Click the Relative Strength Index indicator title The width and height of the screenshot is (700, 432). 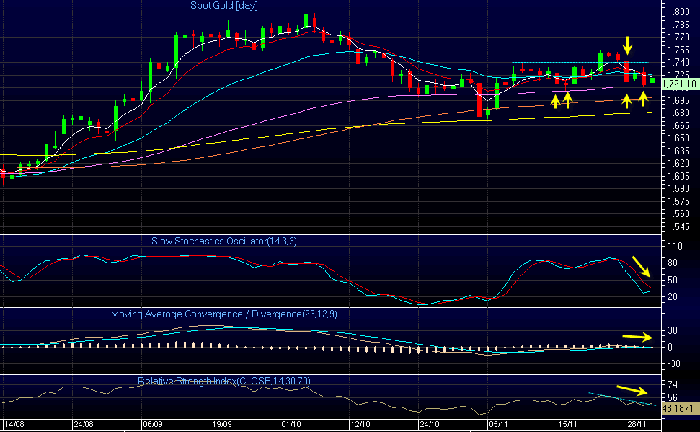coord(224,380)
